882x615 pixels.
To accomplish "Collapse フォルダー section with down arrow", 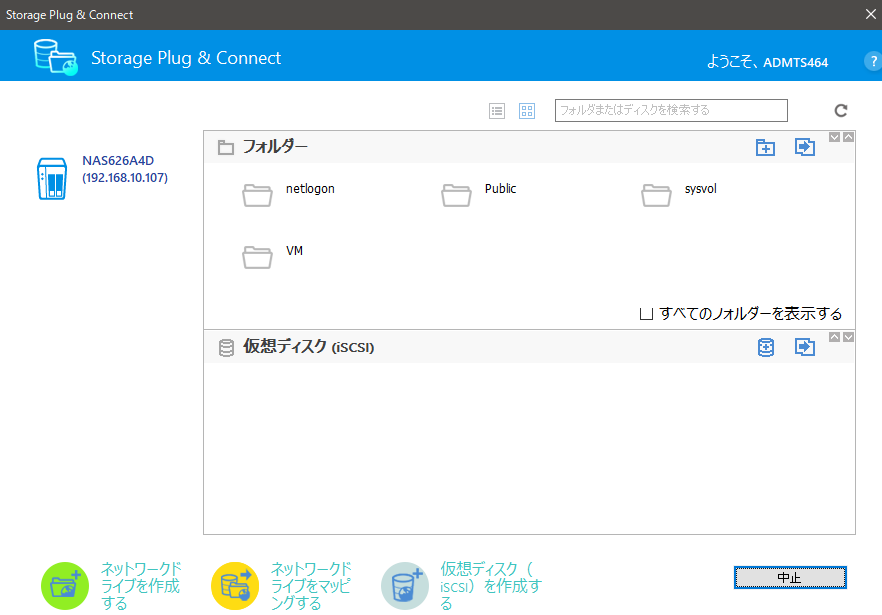I will [x=835, y=137].
